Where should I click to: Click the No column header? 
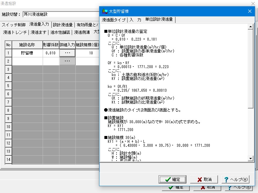(x=8, y=45)
